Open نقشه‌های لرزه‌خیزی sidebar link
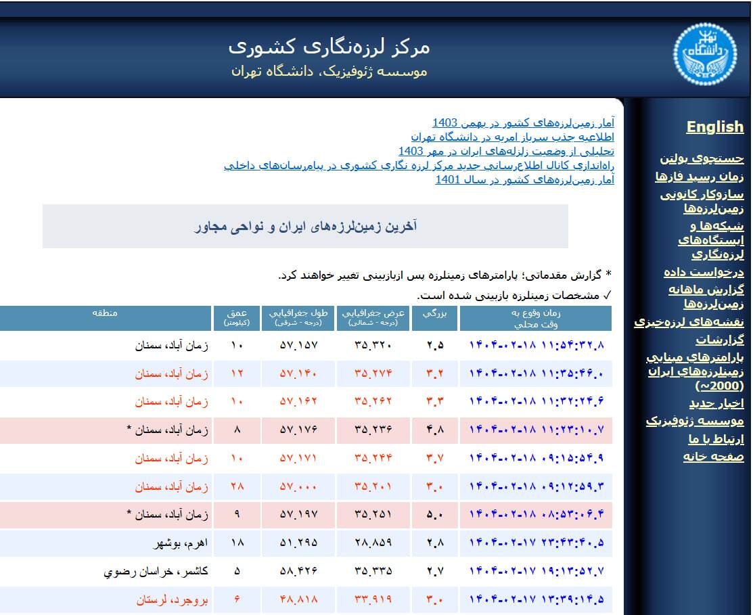This screenshot has height=615, width=753. (689, 321)
